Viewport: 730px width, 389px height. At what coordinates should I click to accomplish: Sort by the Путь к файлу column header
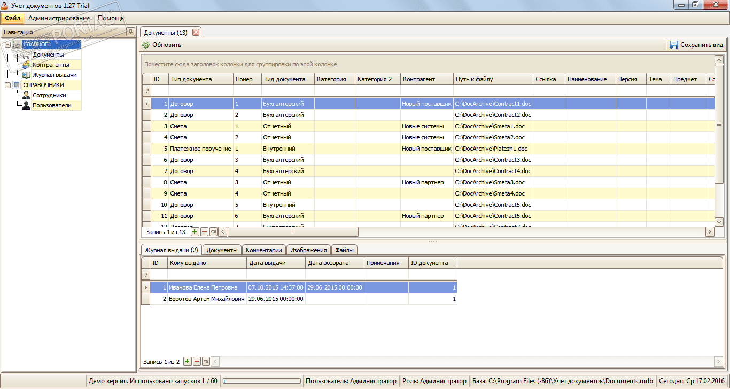click(x=493, y=79)
